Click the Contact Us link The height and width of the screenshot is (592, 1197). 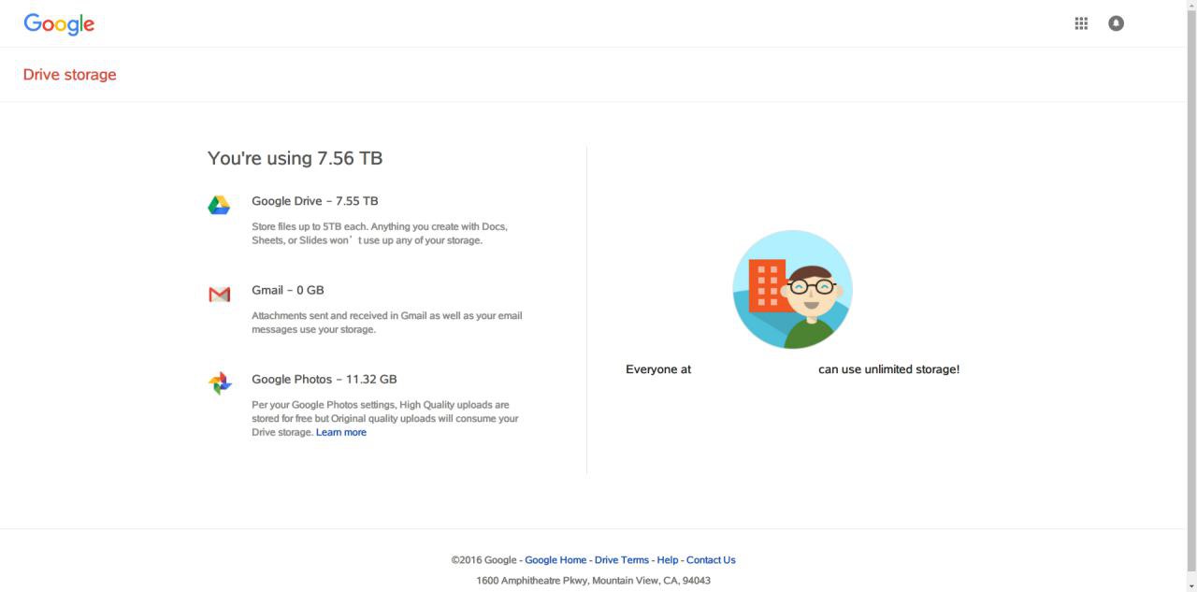click(711, 560)
